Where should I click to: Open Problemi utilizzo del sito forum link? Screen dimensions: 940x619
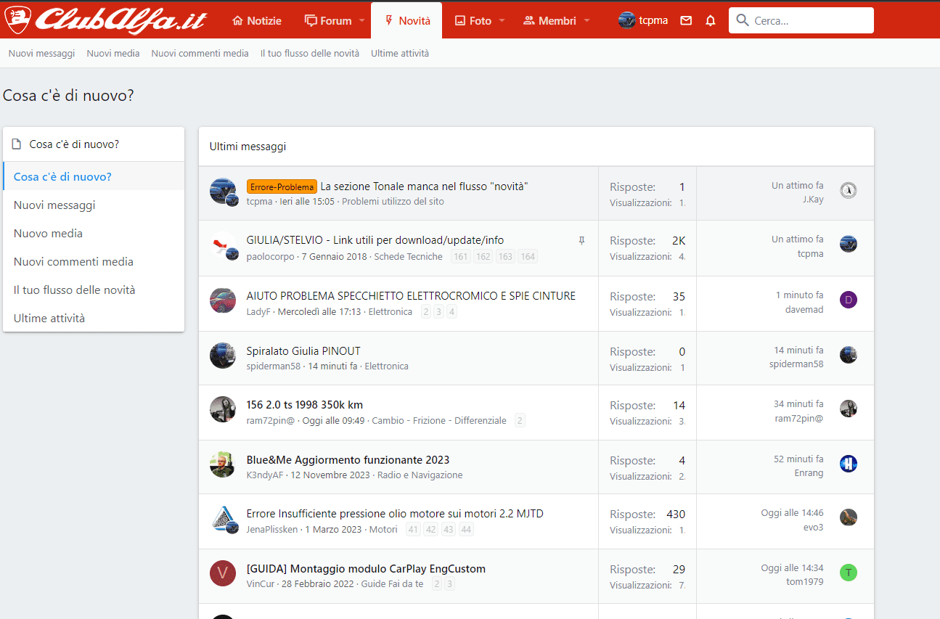(393, 201)
